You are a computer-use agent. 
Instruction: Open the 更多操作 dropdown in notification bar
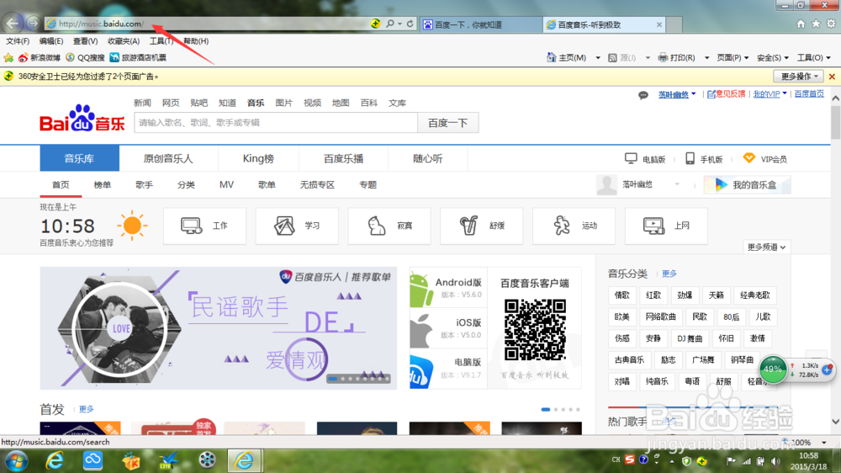pos(799,77)
